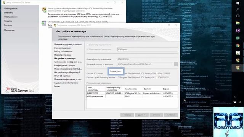Click the Идентификатор экземпляра column header
Image resolution: width=244 pixels, height=137 pixels.
tap(115, 89)
